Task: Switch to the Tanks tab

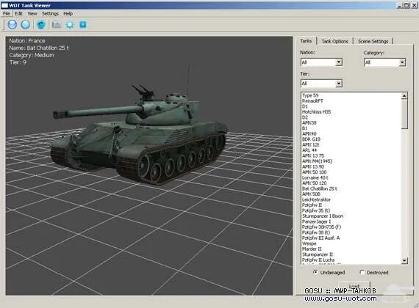Action: (x=306, y=41)
